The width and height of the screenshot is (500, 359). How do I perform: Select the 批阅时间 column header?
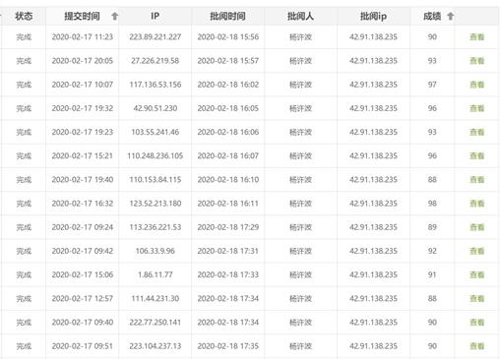(x=227, y=16)
